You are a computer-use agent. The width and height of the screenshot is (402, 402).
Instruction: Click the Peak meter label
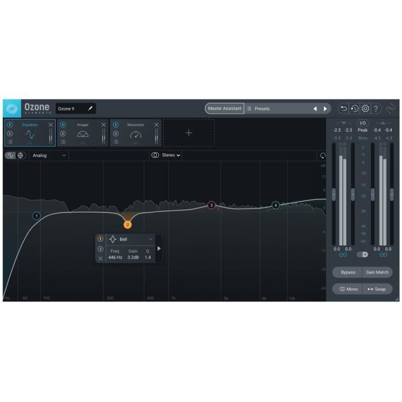(362, 130)
